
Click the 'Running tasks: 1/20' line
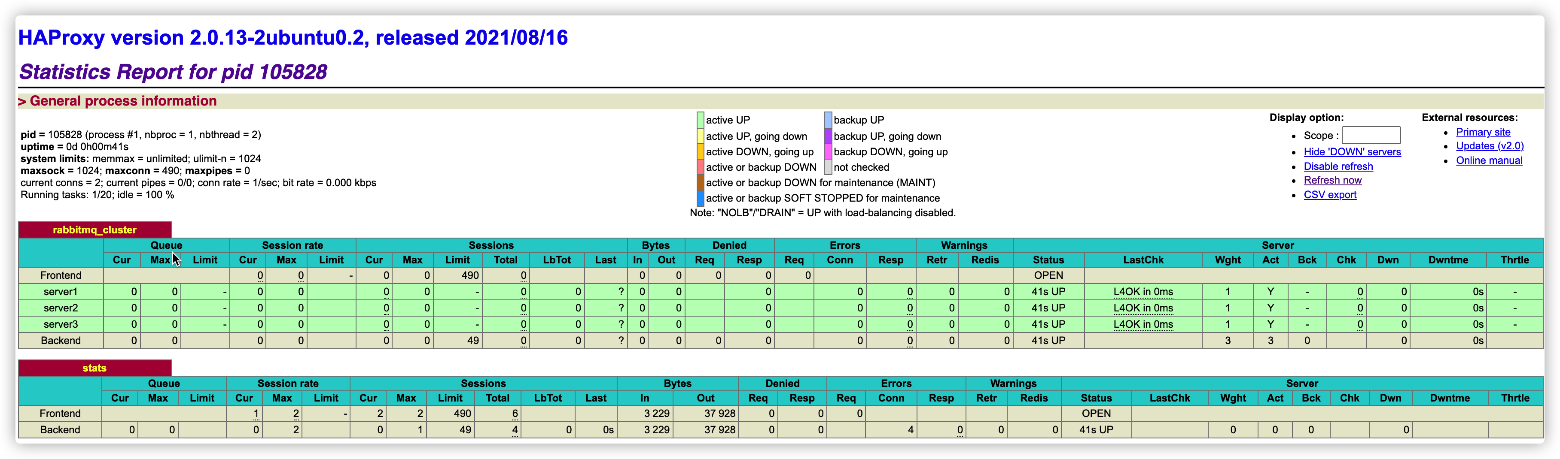click(97, 195)
